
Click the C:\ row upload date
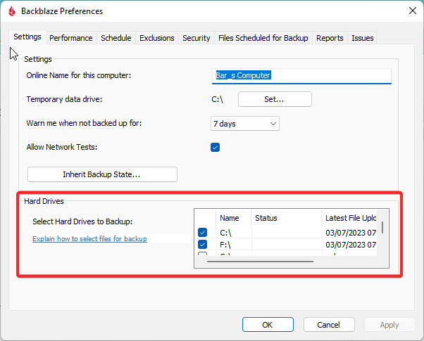point(351,233)
